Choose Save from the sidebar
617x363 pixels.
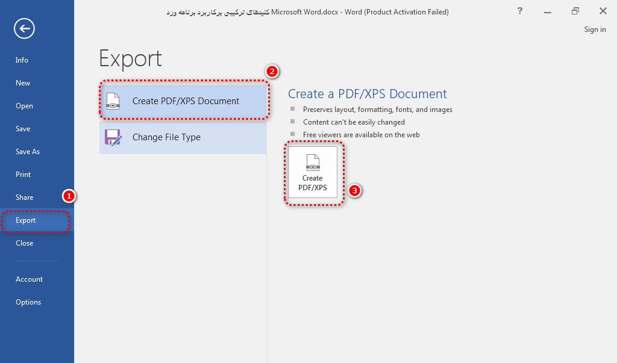pyautogui.click(x=23, y=129)
